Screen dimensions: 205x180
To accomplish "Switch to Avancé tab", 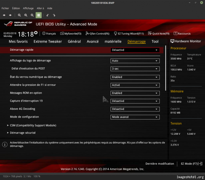I will (x=93, y=41).
